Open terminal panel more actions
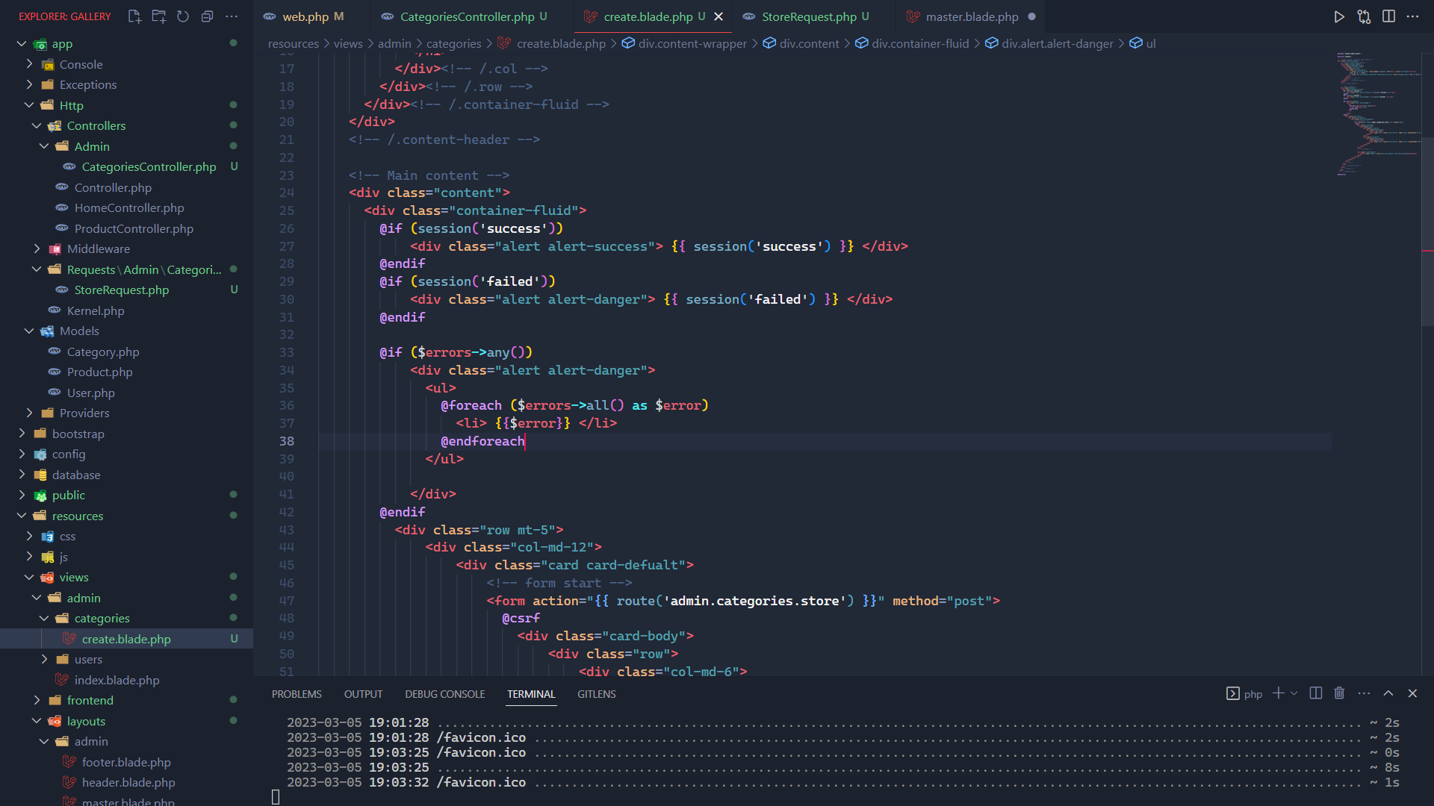The width and height of the screenshot is (1434, 806). pyautogui.click(x=1364, y=693)
